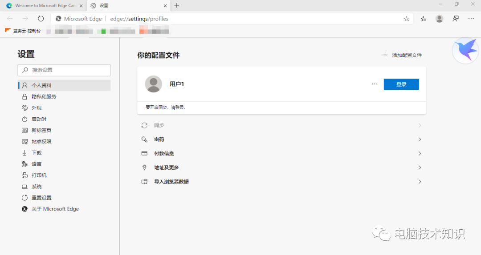Click the 要开启同步，请登录。 notice text
Screen dimensions: 481x255
click(x=166, y=108)
